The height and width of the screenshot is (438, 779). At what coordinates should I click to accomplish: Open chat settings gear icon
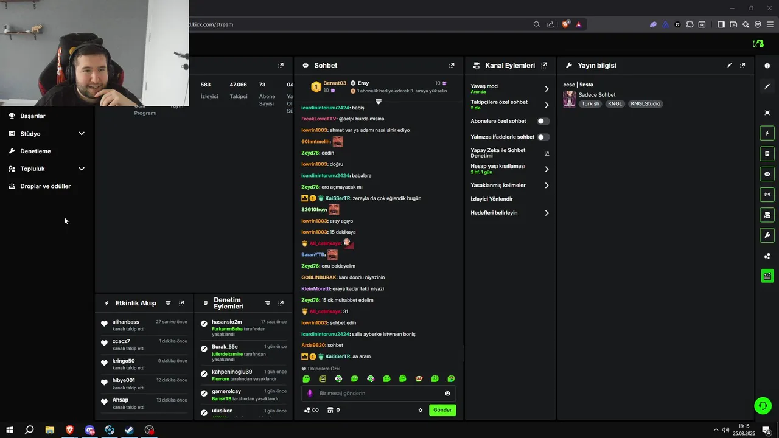(x=420, y=410)
